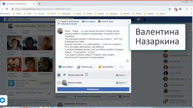Open Друзья audience dropdown for Лента новостей
The width and height of the screenshot is (193, 108).
pyautogui.click(x=122, y=75)
